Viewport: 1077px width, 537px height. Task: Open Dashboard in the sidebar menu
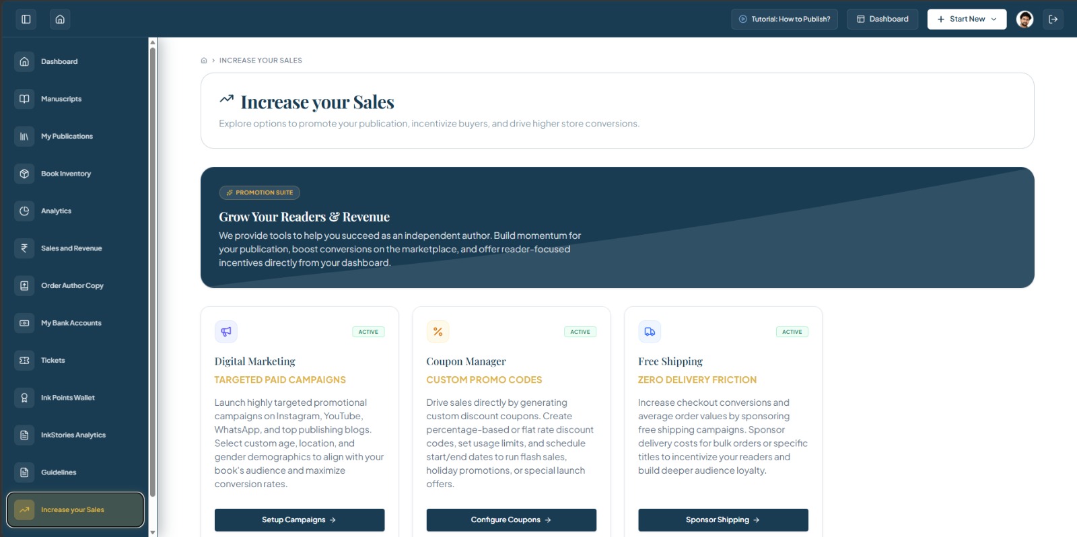coord(74,61)
